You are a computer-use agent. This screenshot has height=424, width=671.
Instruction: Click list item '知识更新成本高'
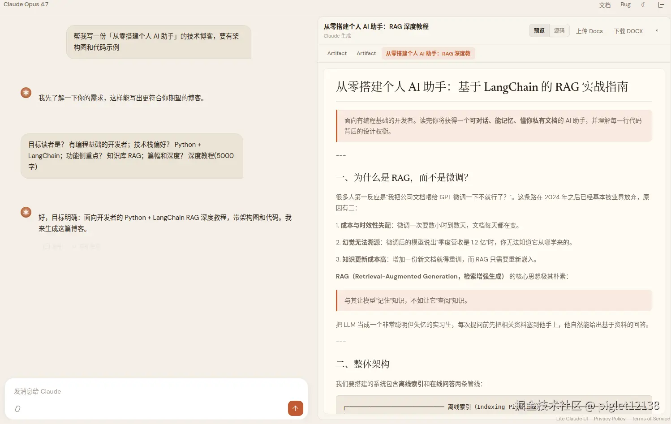point(437,259)
